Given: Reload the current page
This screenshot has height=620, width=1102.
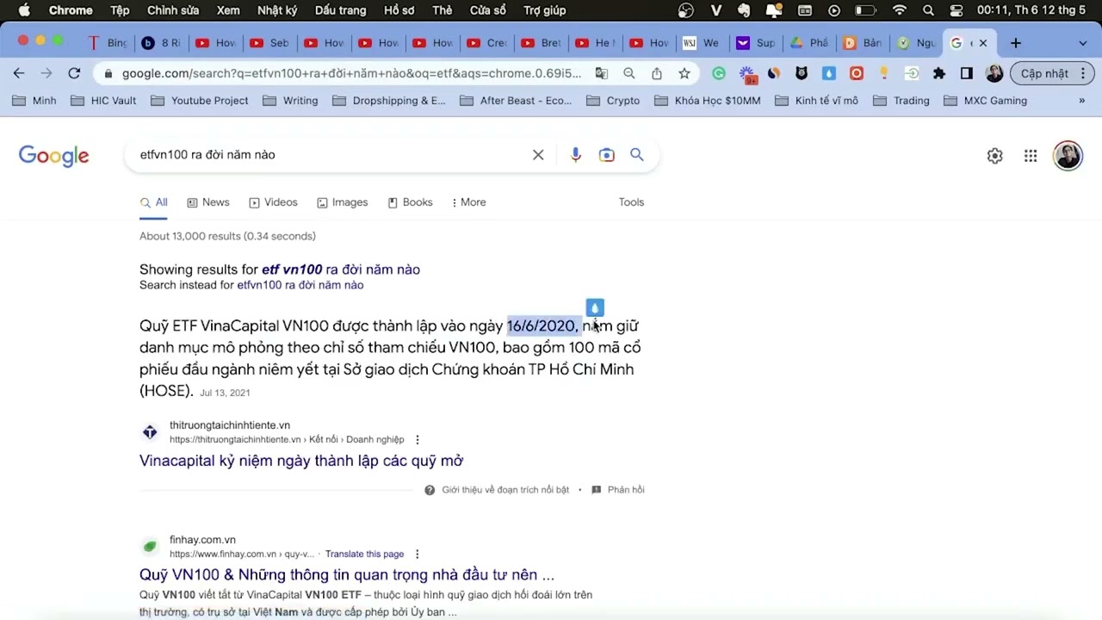Looking at the screenshot, I should (74, 73).
